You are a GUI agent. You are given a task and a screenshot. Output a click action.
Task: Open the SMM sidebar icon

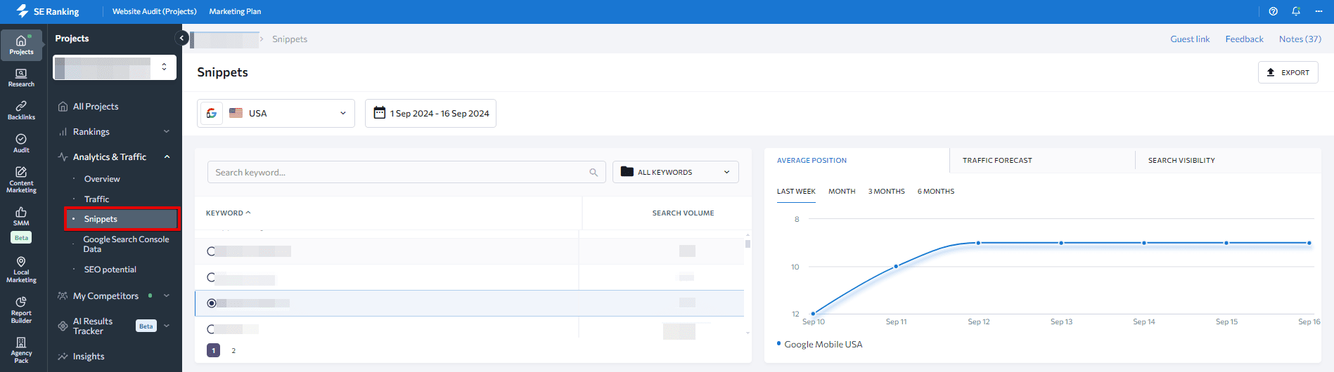point(21,216)
